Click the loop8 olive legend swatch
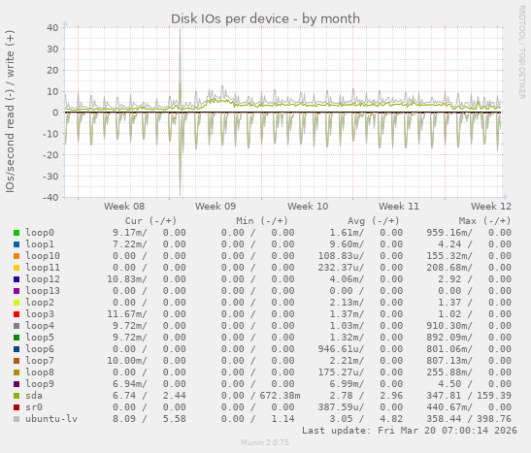The width and height of the screenshot is (531, 453). (17, 372)
